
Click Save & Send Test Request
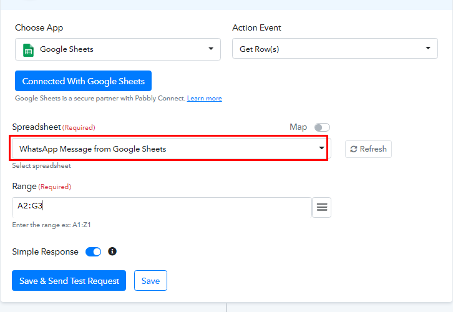pyautogui.click(x=69, y=281)
